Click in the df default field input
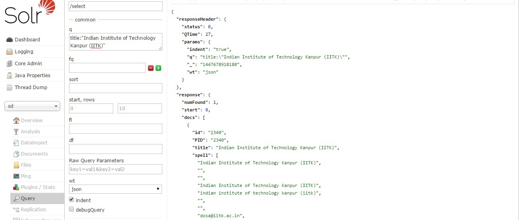Image resolution: width=521 pixels, height=220 pixels. (x=116, y=149)
